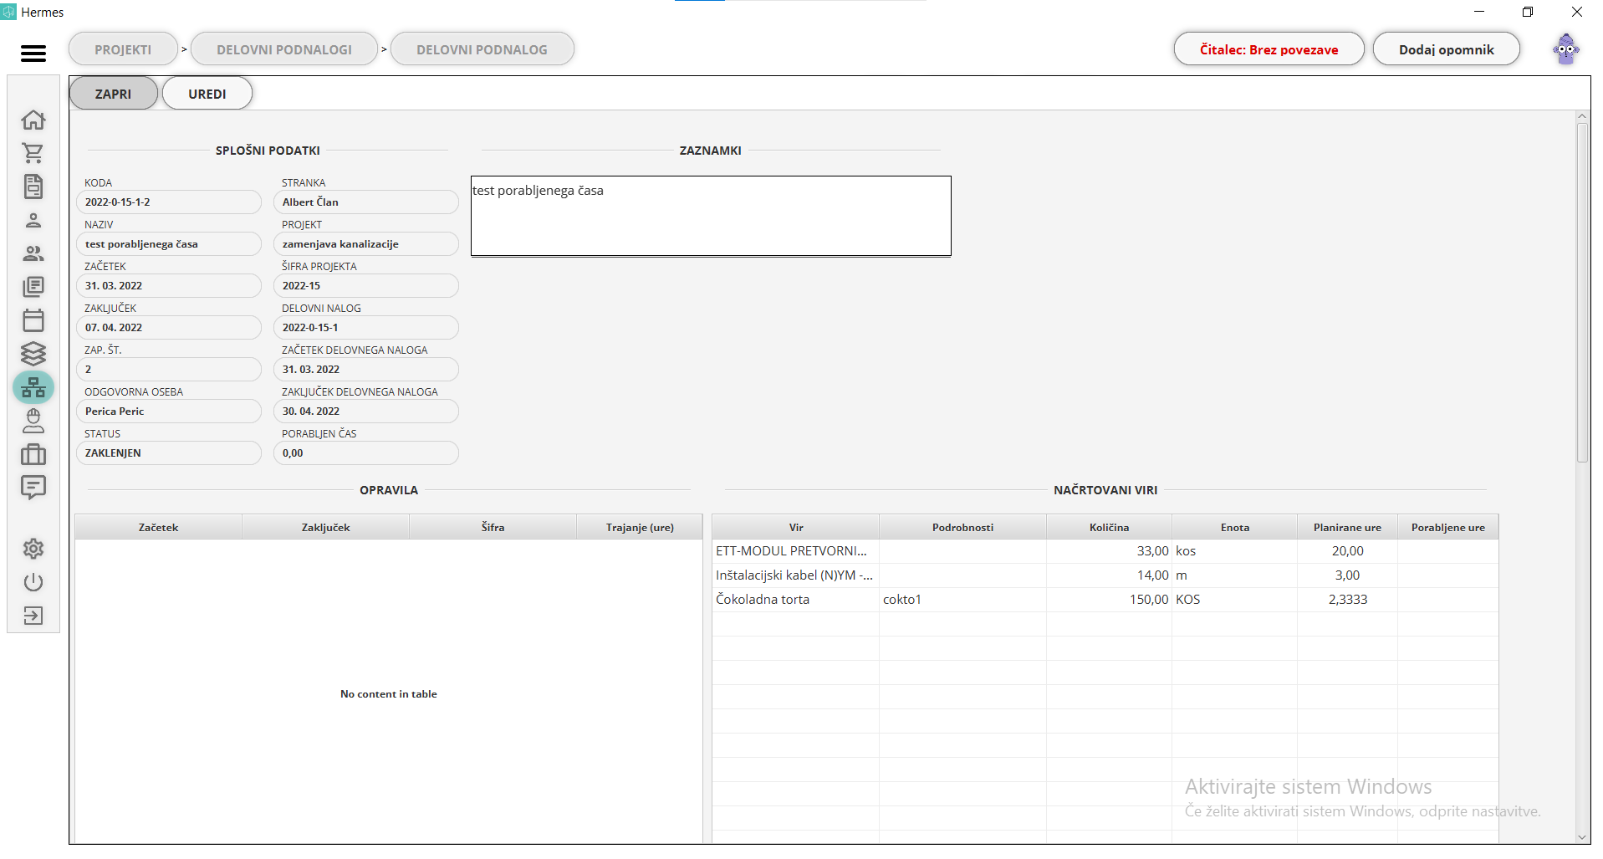This screenshot has height=859, width=1603.
Task: Click the cokto1 details cell
Action: pyautogui.click(x=963, y=600)
